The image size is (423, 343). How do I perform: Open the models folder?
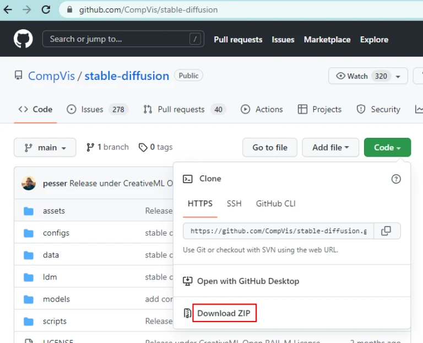click(x=56, y=299)
